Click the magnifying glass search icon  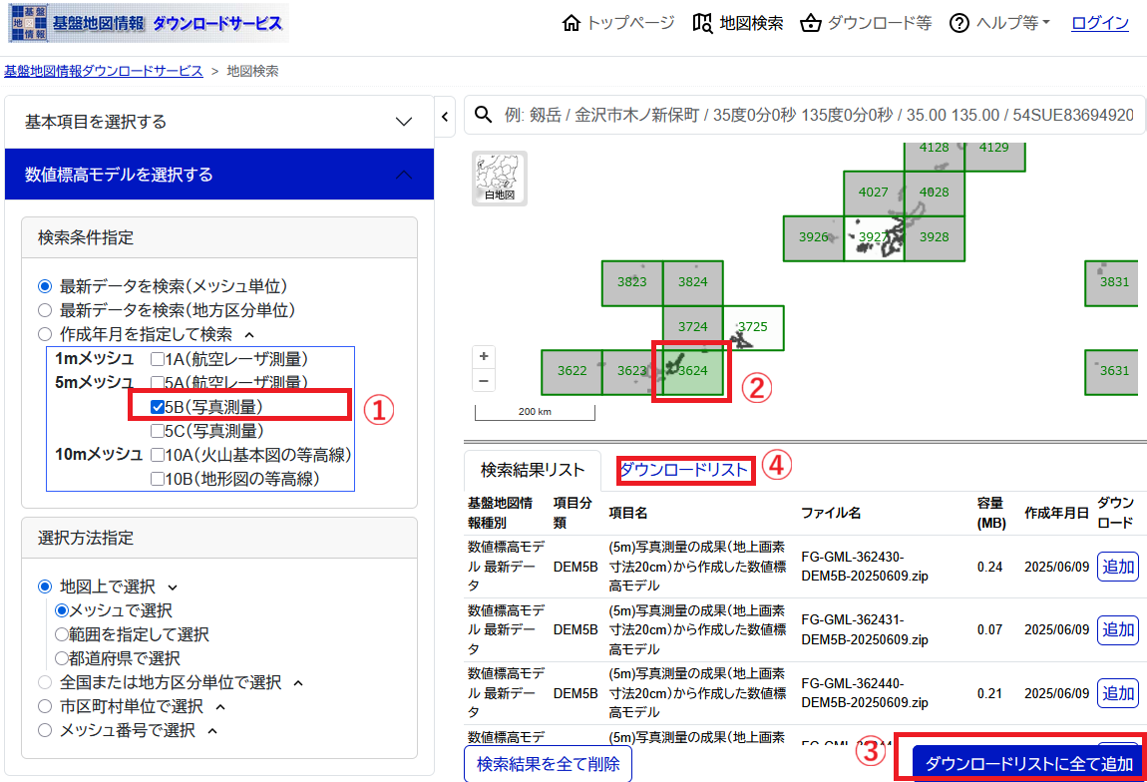pos(484,116)
